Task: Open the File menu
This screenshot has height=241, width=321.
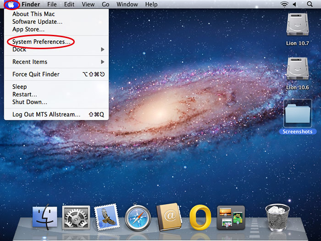Action: tap(52, 4)
